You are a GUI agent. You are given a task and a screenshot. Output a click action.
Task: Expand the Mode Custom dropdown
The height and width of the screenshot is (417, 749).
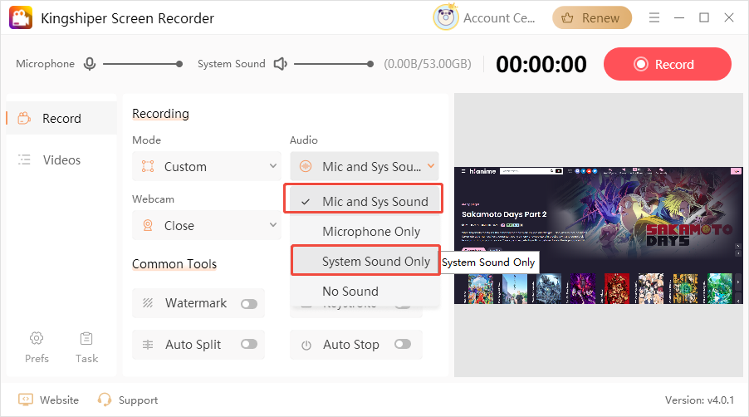tap(207, 166)
